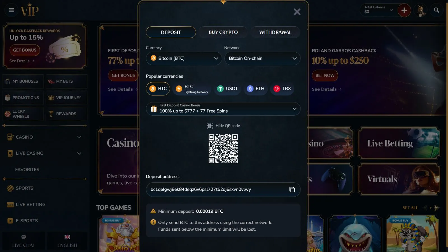Switch to the Buy Crypto tab
Viewport: 448px width, 252px height.
[x=223, y=32]
